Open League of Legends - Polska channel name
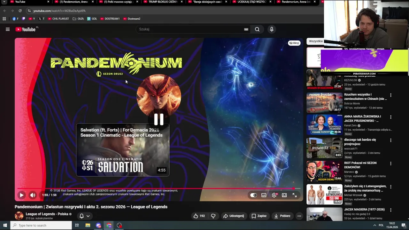409x230 pixels. (x=47, y=214)
